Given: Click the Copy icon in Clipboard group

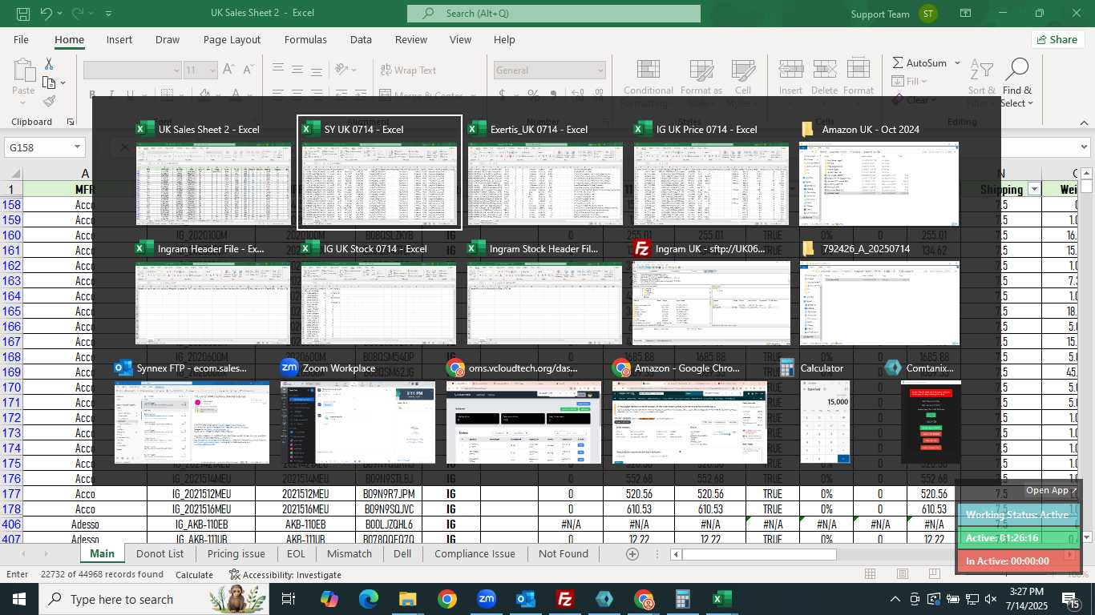Looking at the screenshot, I should (x=49, y=82).
